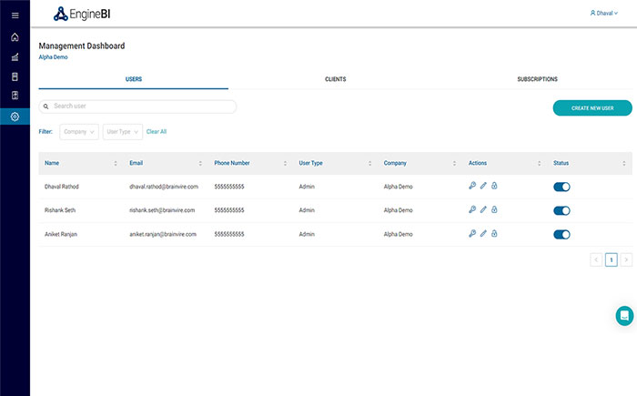Edit user Rishank Seth with pencil icon
The image size is (637, 396).
click(x=483, y=209)
